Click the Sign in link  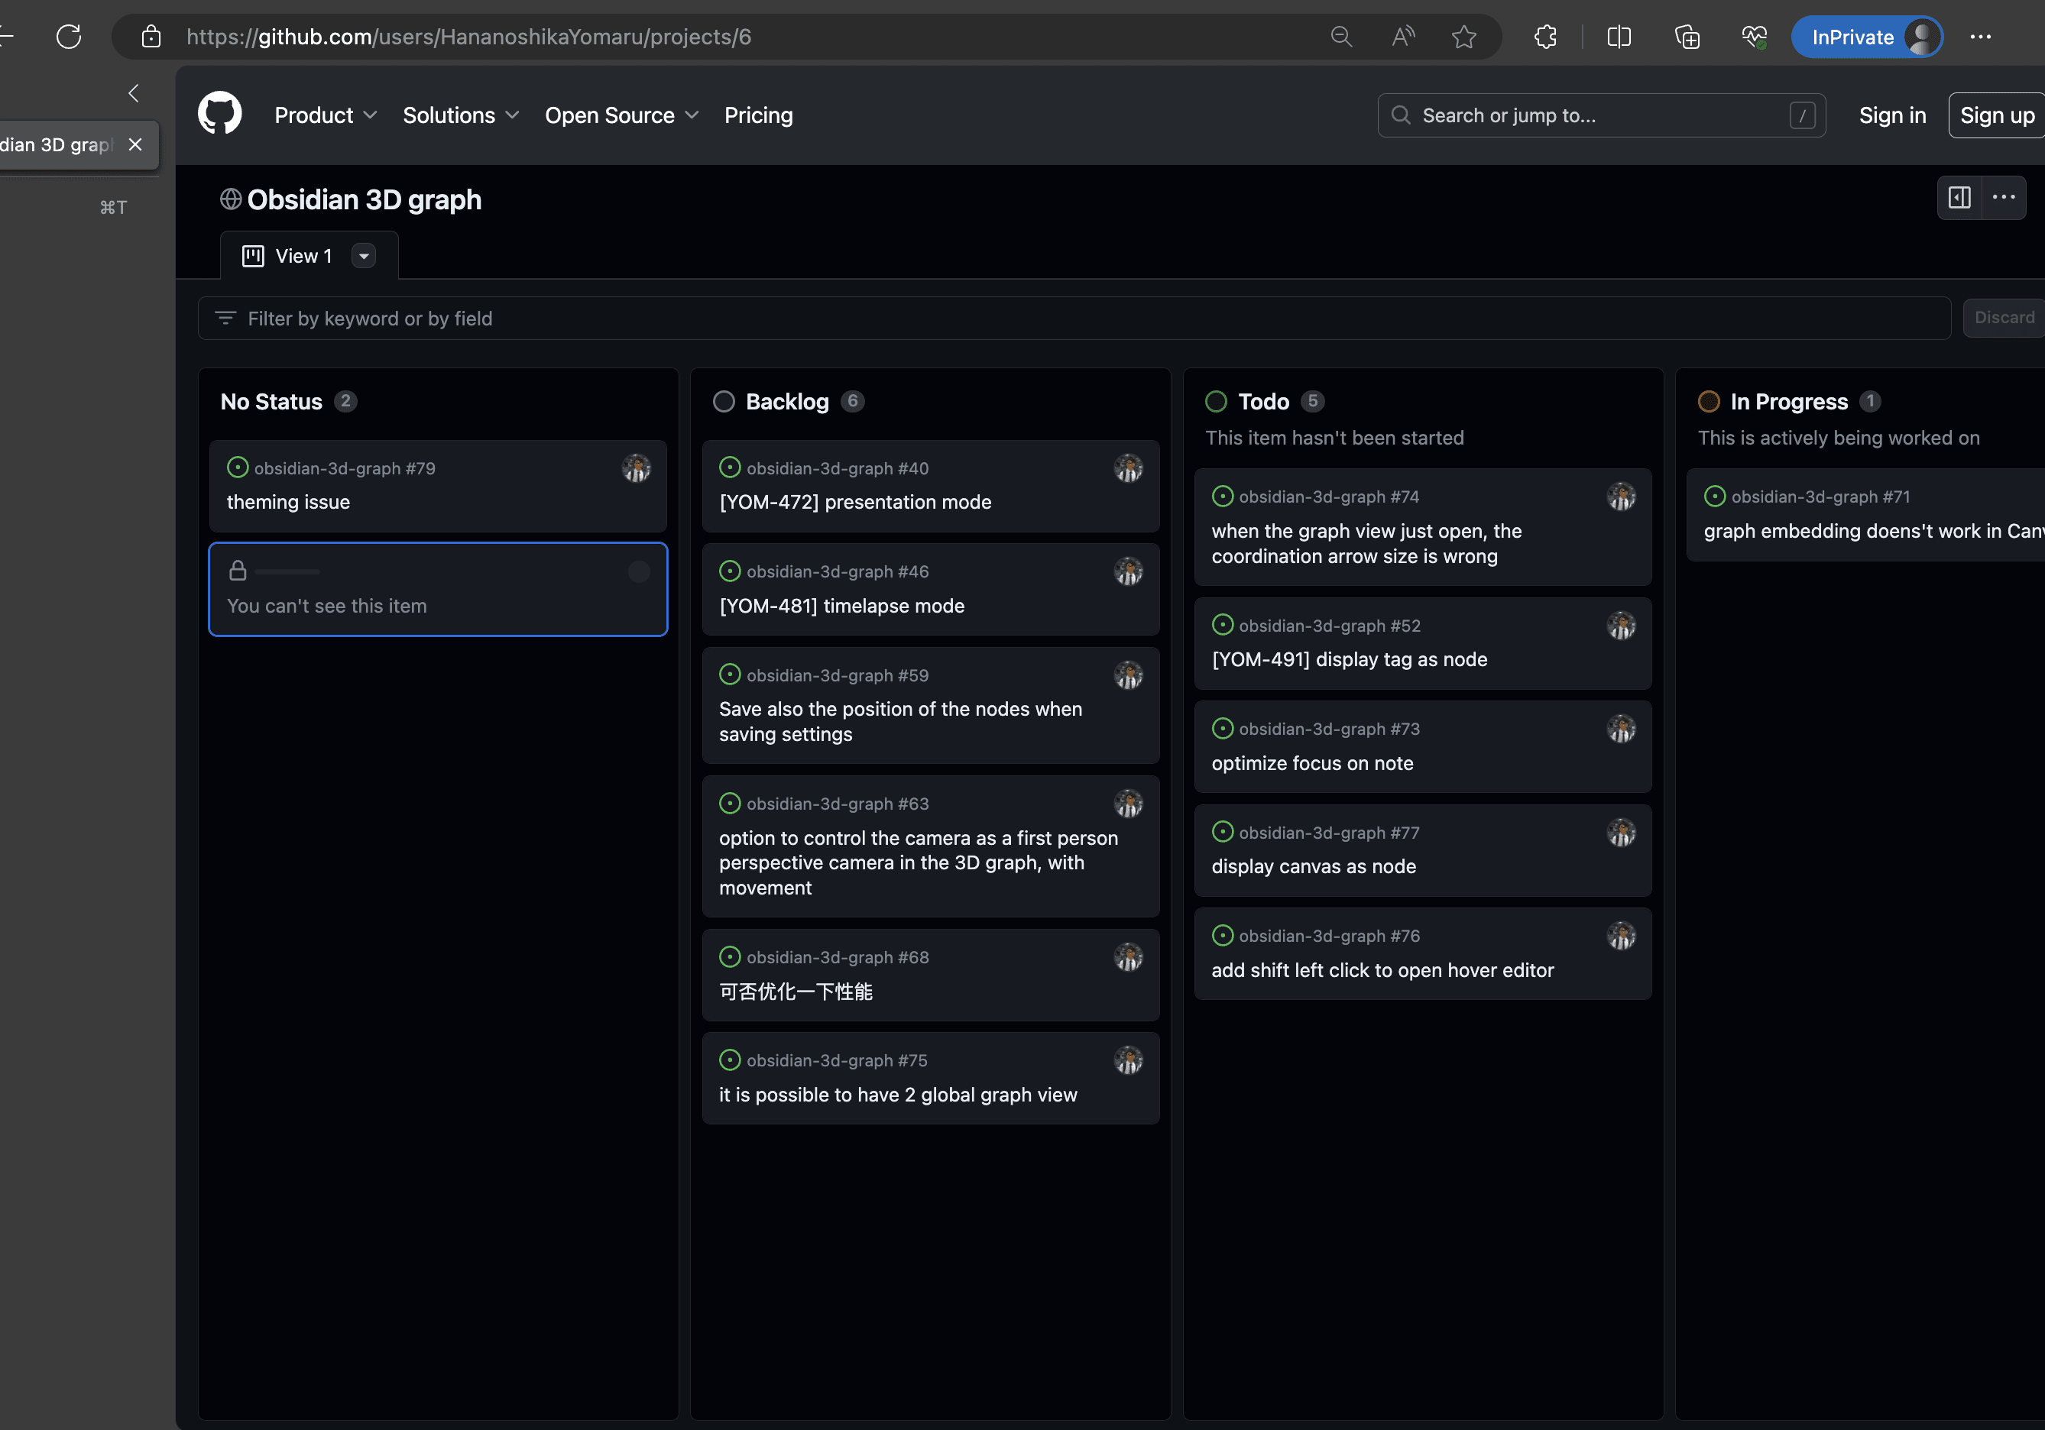click(x=1892, y=115)
